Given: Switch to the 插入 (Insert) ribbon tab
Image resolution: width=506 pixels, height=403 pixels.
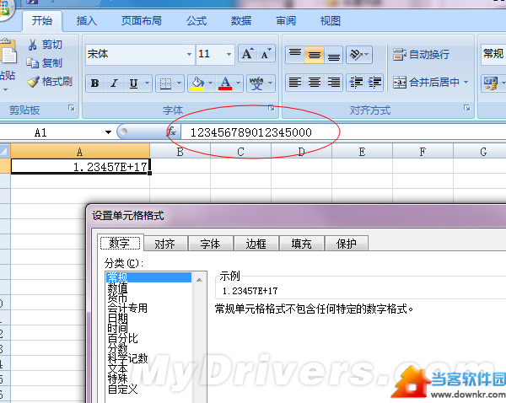Looking at the screenshot, I should [87, 21].
